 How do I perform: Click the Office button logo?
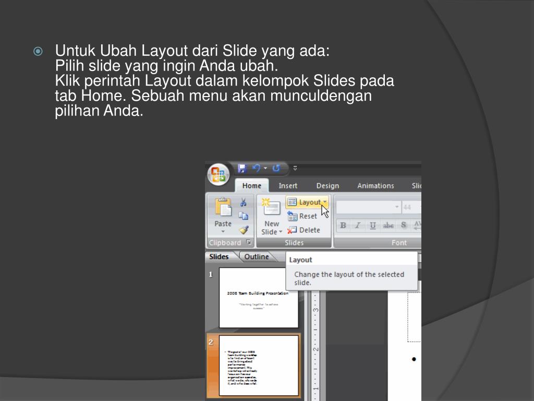pos(219,174)
